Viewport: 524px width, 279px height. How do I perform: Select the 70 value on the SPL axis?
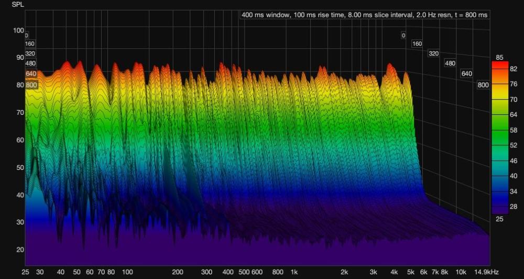20,112
